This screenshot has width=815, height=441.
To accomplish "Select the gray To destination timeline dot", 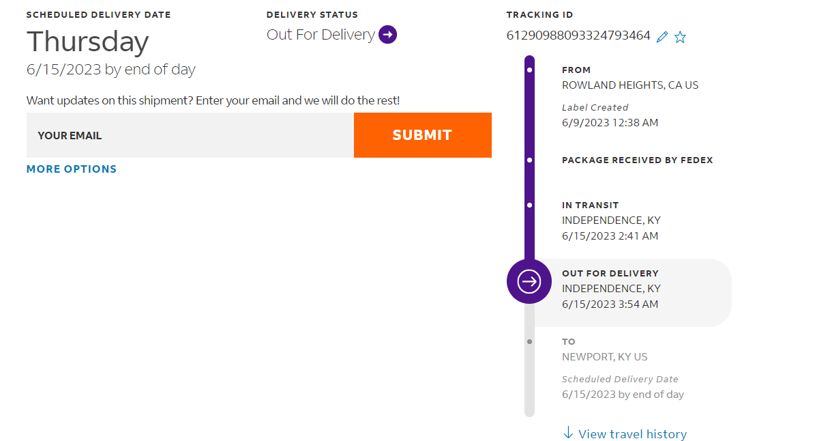I will click(530, 341).
